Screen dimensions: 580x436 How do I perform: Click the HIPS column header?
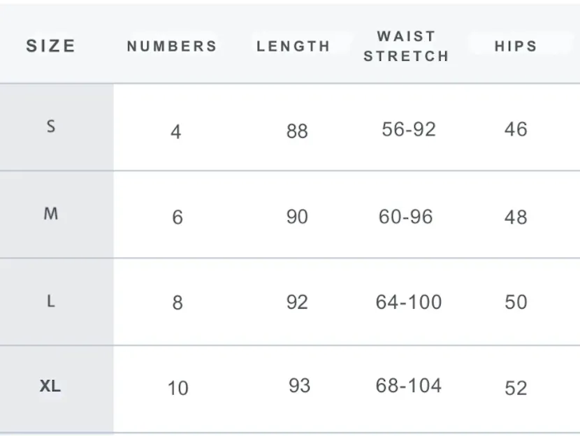click(516, 46)
